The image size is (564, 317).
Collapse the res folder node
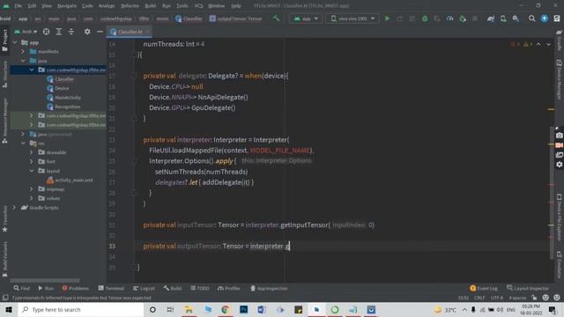click(x=23, y=144)
